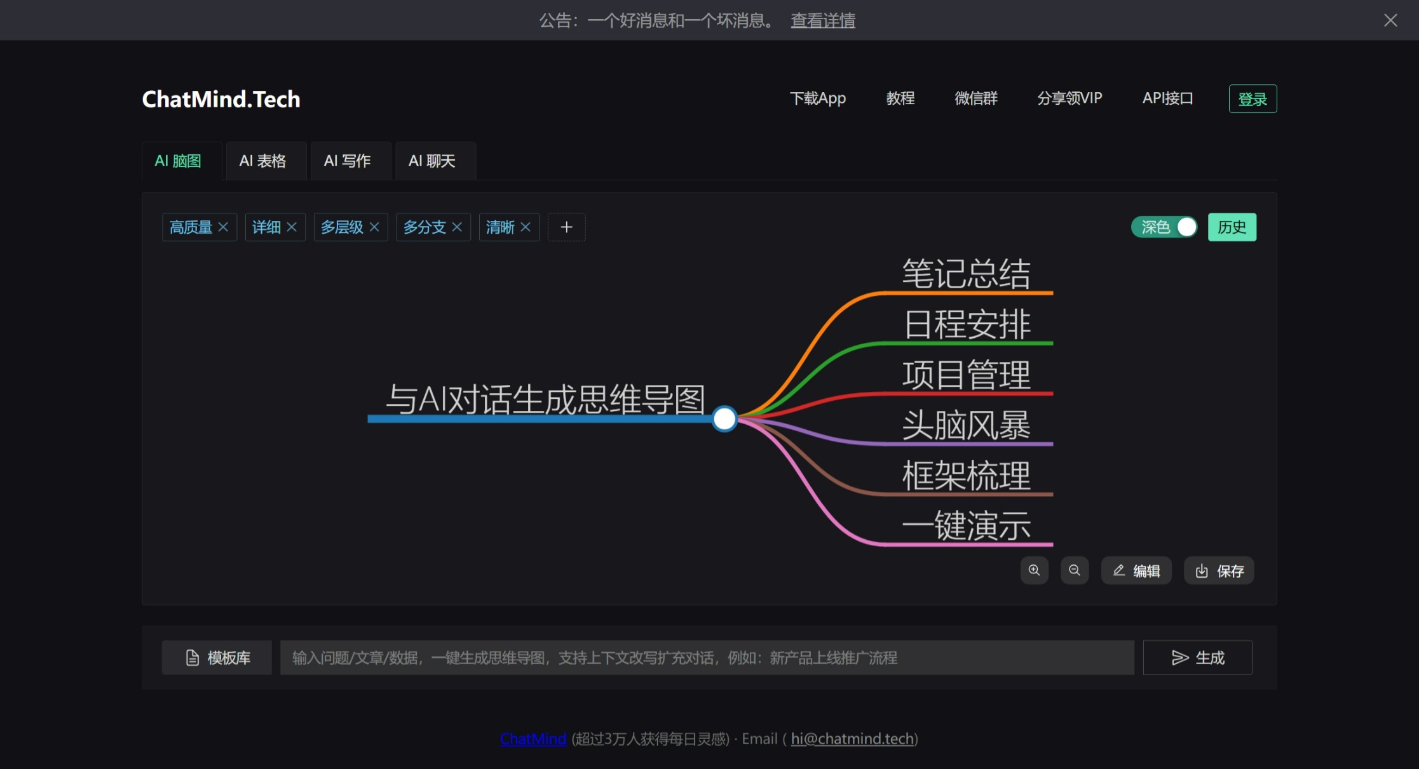
Task: Collapse the mind map root node circle
Action: click(724, 419)
